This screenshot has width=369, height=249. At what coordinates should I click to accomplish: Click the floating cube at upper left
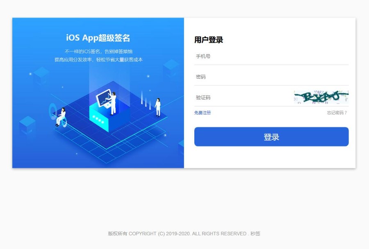pos(41,76)
